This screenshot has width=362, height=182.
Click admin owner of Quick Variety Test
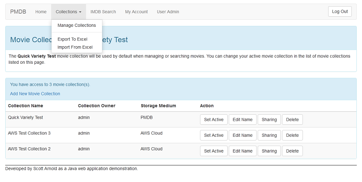click(x=84, y=117)
